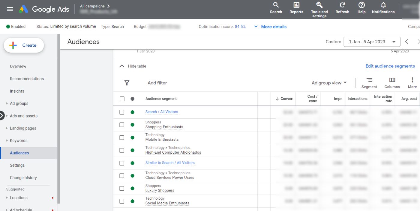Open the date range selector dropdown
Screen dimensions: 420x211
point(372,42)
